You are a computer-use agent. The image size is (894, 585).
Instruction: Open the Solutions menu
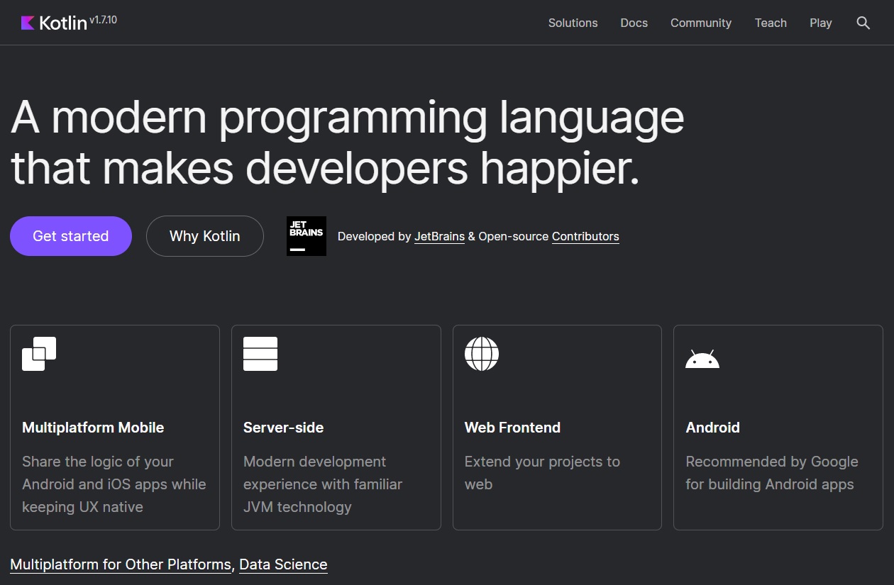(x=573, y=23)
